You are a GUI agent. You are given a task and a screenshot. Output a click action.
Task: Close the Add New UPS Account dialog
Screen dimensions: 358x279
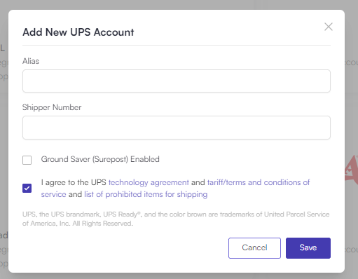(329, 27)
